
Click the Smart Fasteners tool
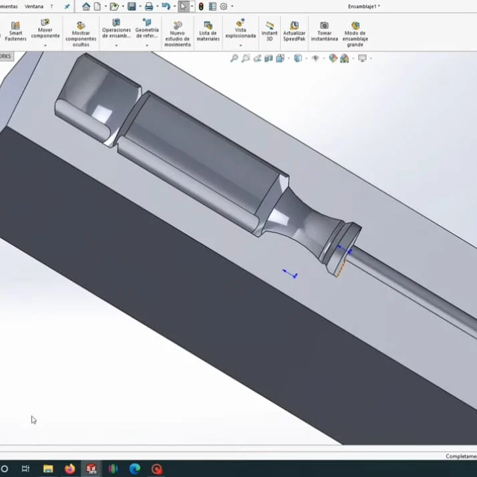(15, 32)
